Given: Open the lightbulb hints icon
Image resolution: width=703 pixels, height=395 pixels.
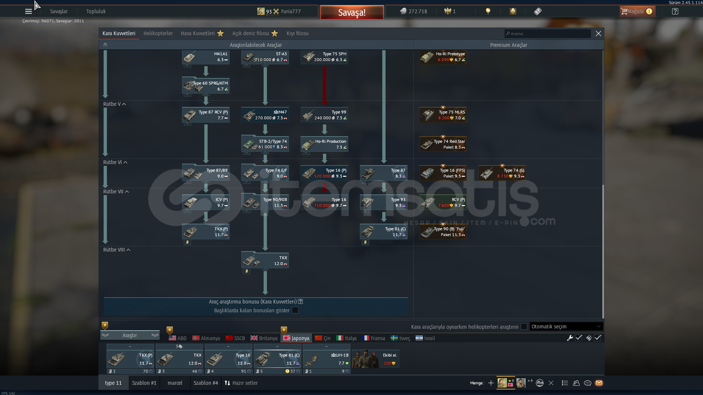Looking at the screenshot, I should tap(488, 11).
